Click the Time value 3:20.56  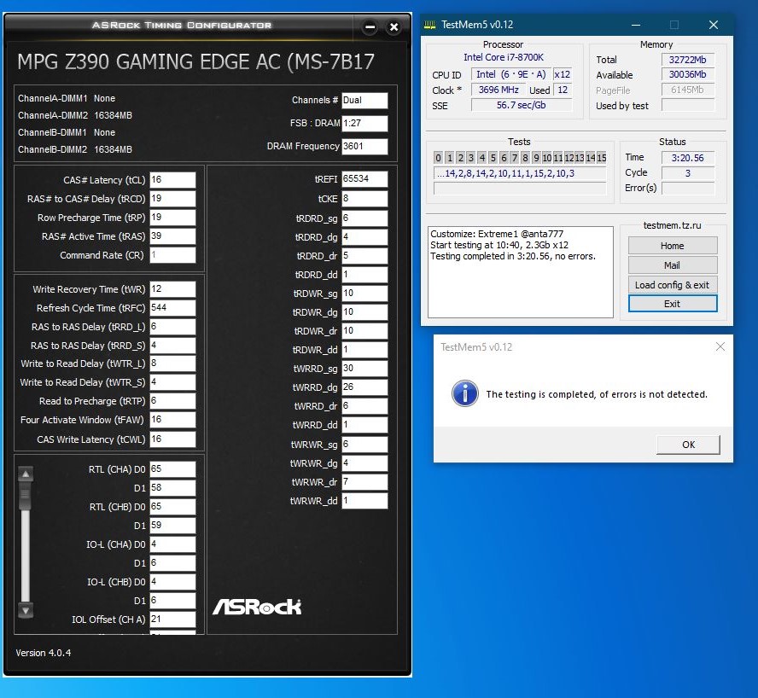[x=688, y=158]
